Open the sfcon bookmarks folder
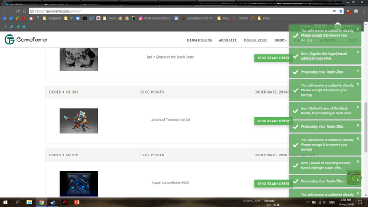 click(109, 18)
